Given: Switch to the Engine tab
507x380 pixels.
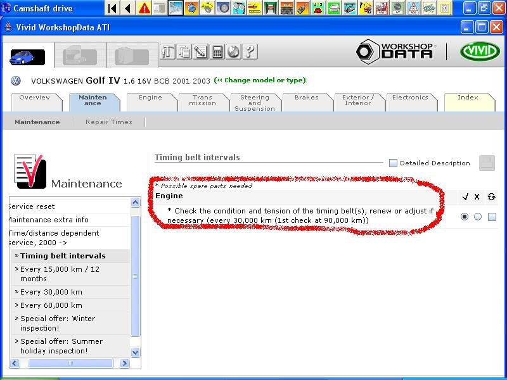Looking at the screenshot, I should pos(150,98).
